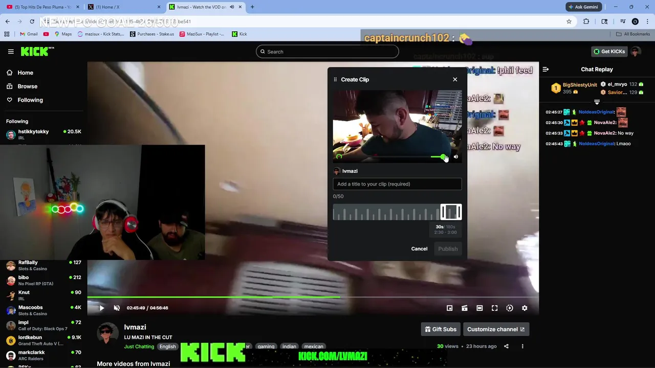Mute the lvmazi tab audio icon
This screenshot has height=368, width=655.
232,7
